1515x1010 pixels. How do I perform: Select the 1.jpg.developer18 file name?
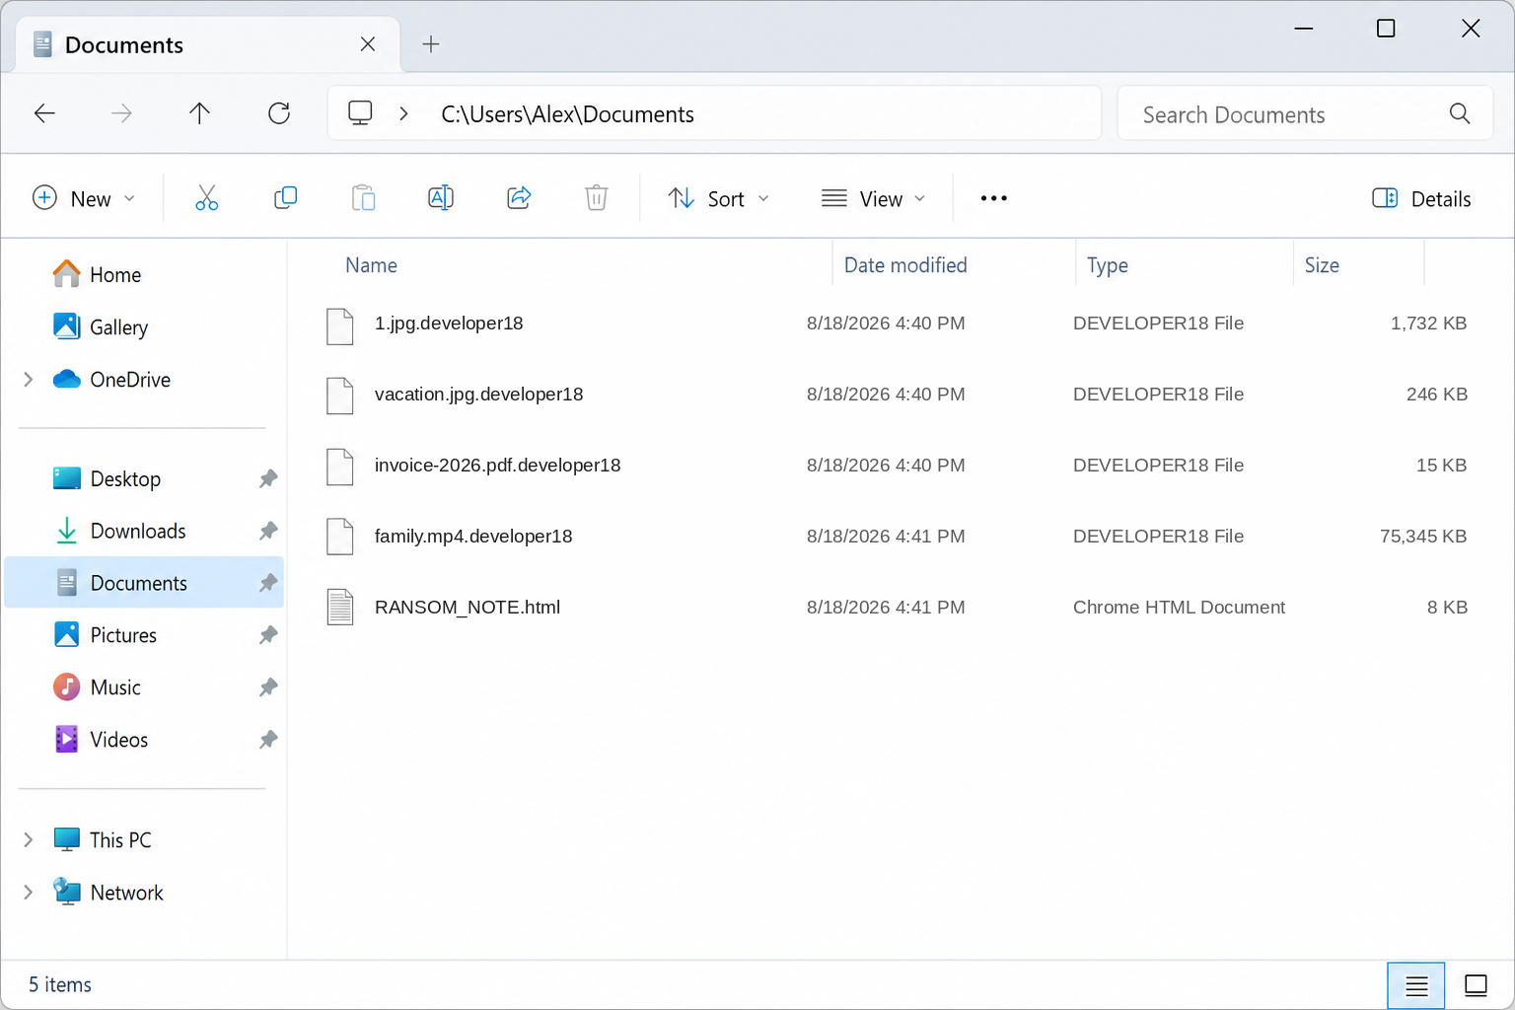[x=449, y=324]
